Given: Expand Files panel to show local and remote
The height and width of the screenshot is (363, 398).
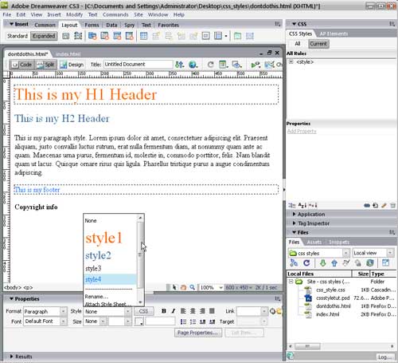Looking at the screenshot, I should coord(385,263).
